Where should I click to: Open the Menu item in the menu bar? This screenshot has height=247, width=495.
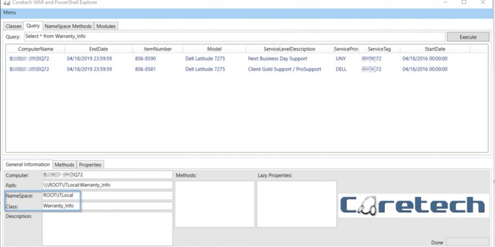[x=9, y=13]
